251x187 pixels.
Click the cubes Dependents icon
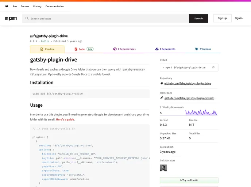point(157,49)
